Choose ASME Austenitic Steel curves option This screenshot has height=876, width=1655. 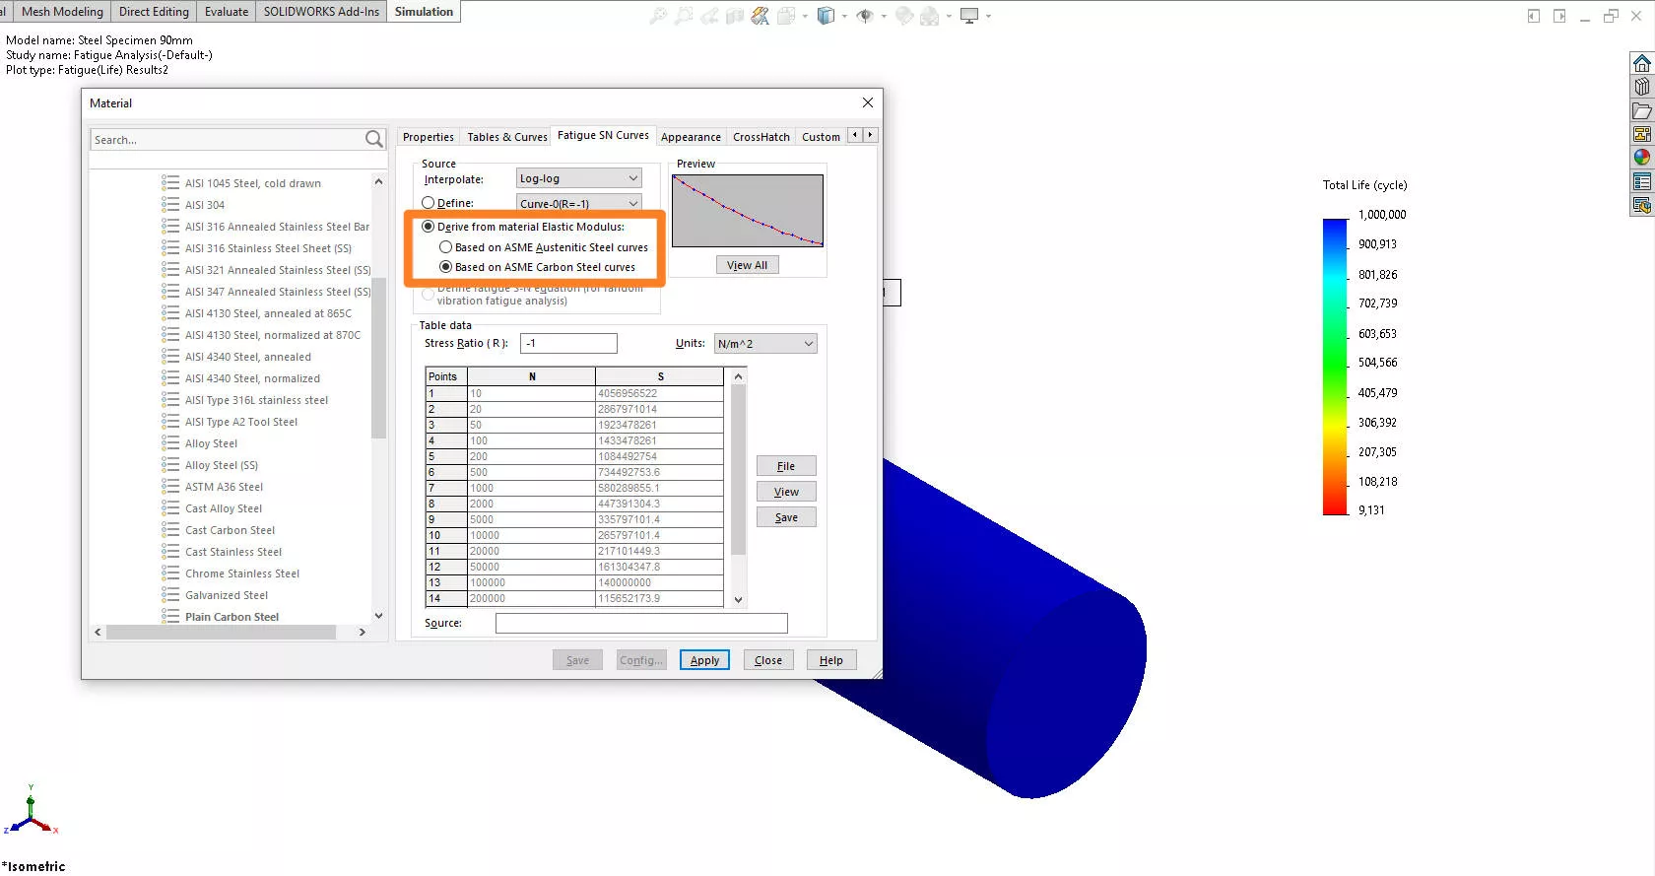click(x=446, y=247)
